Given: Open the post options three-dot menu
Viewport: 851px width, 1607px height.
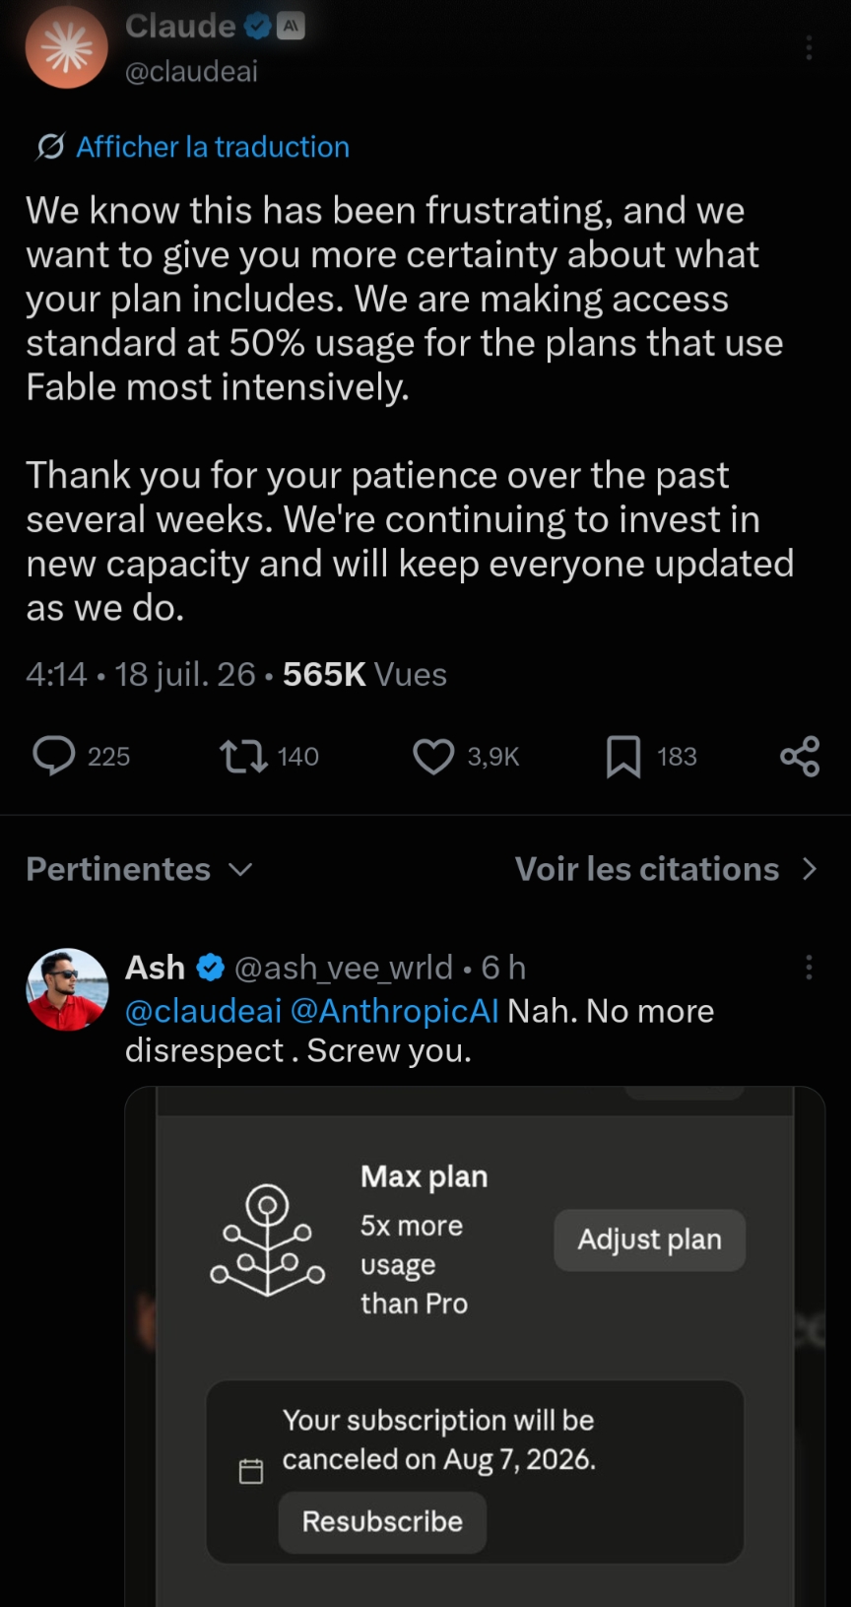Looking at the screenshot, I should pyautogui.click(x=809, y=47).
